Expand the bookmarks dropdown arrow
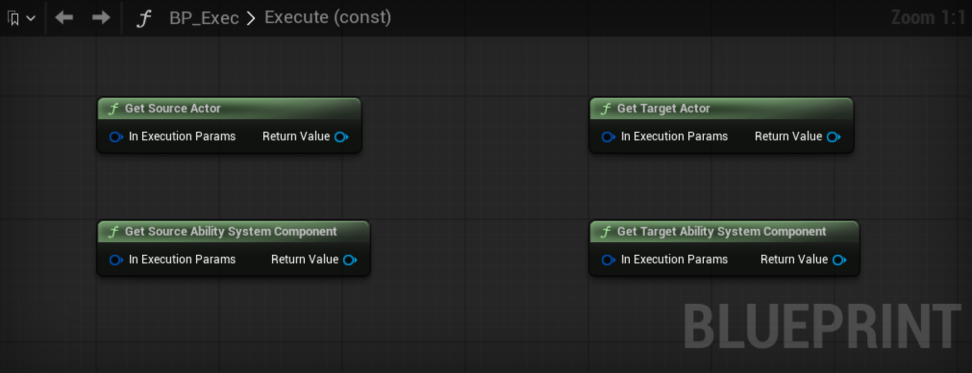 31,19
